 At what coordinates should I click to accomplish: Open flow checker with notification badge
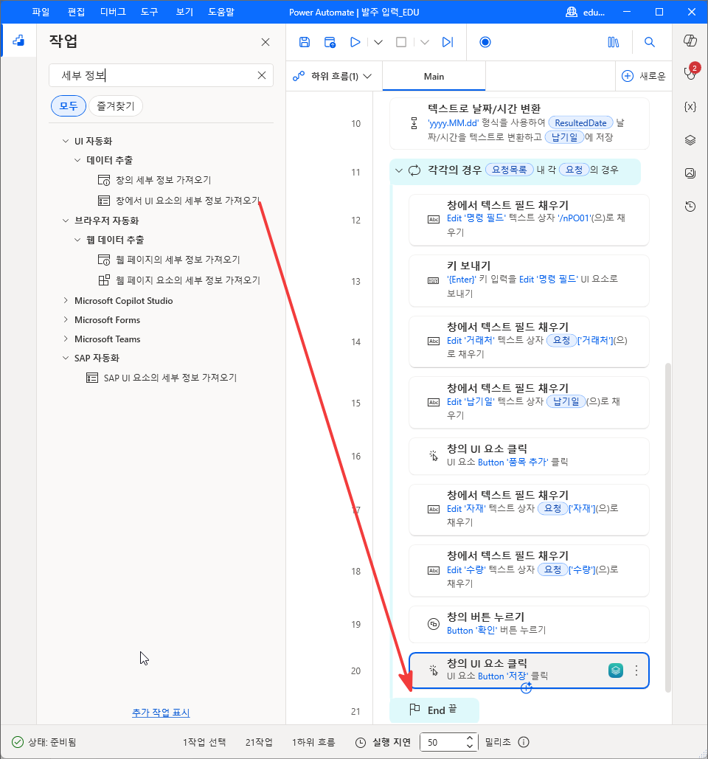tap(690, 72)
